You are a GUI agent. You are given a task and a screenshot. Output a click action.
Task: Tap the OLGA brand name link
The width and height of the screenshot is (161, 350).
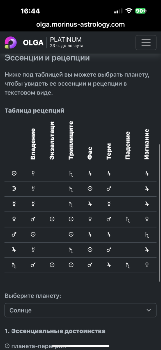coord(33,43)
